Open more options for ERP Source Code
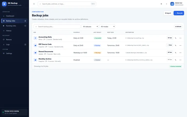 click(x=180, y=45)
